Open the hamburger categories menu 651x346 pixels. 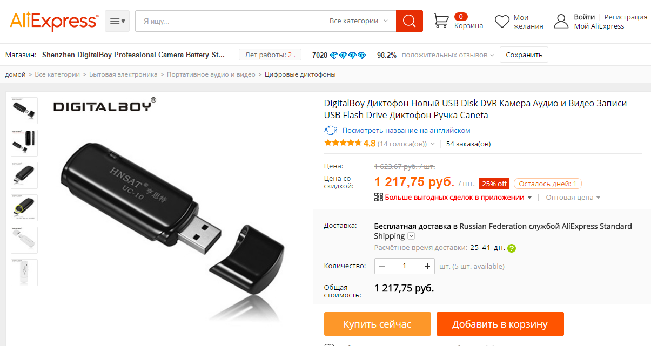click(117, 21)
